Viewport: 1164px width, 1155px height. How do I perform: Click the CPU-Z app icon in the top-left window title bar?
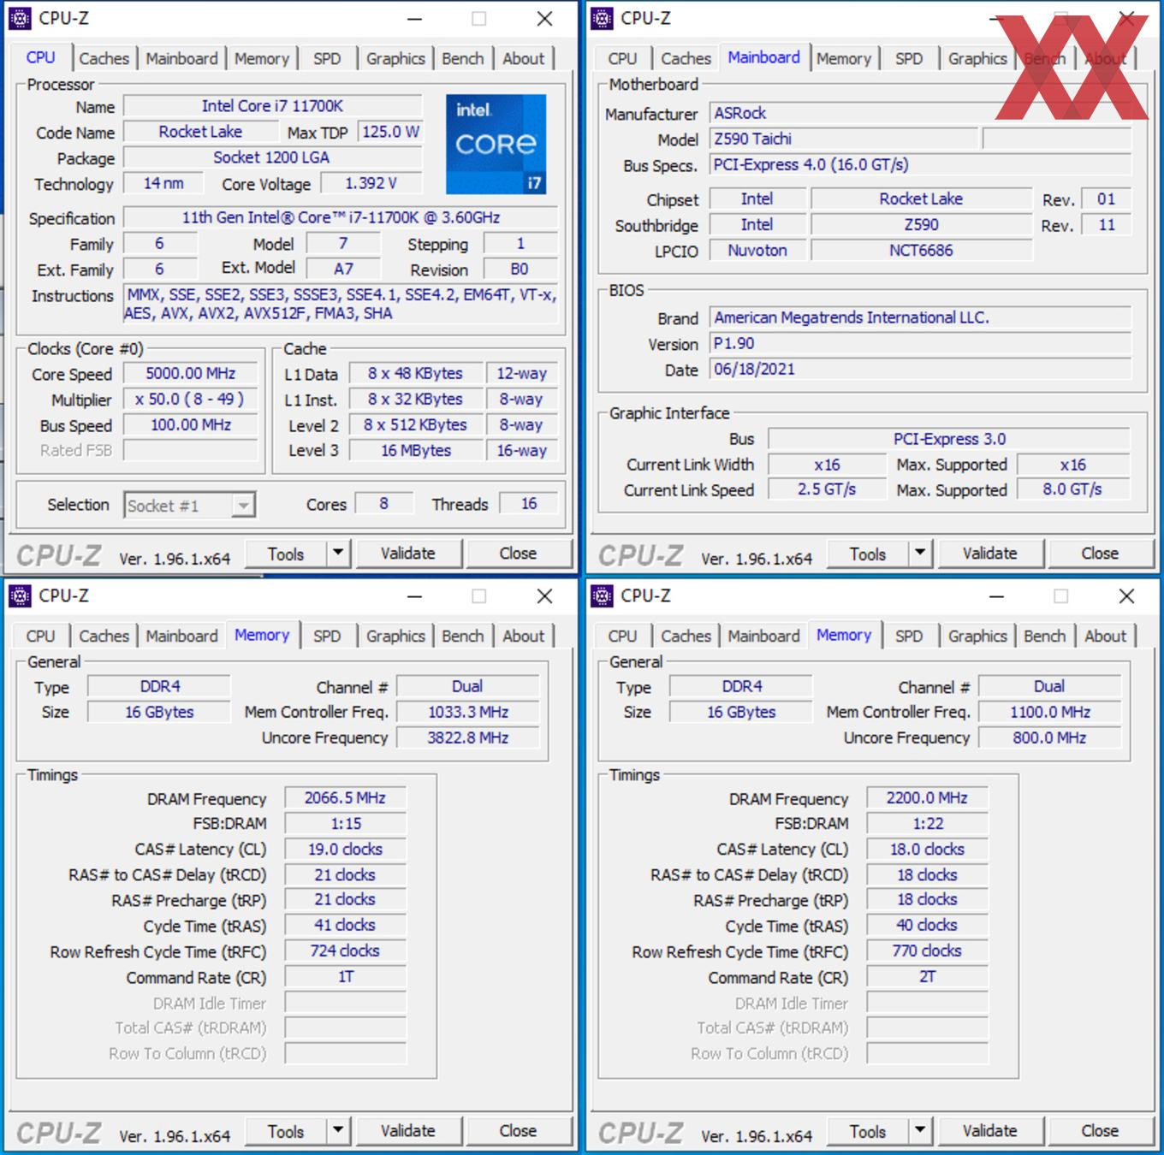(21, 18)
